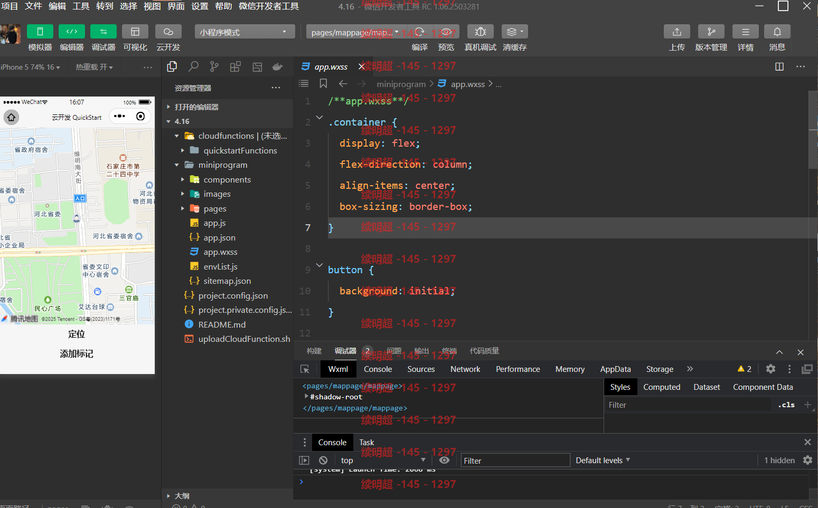Screen dimensions: 818x508
Task: Open the visualization panel button
Action: click(135, 32)
